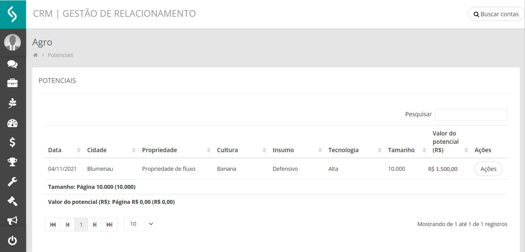
Task: Click the Potenciais breadcrumb link
Action: point(61,55)
